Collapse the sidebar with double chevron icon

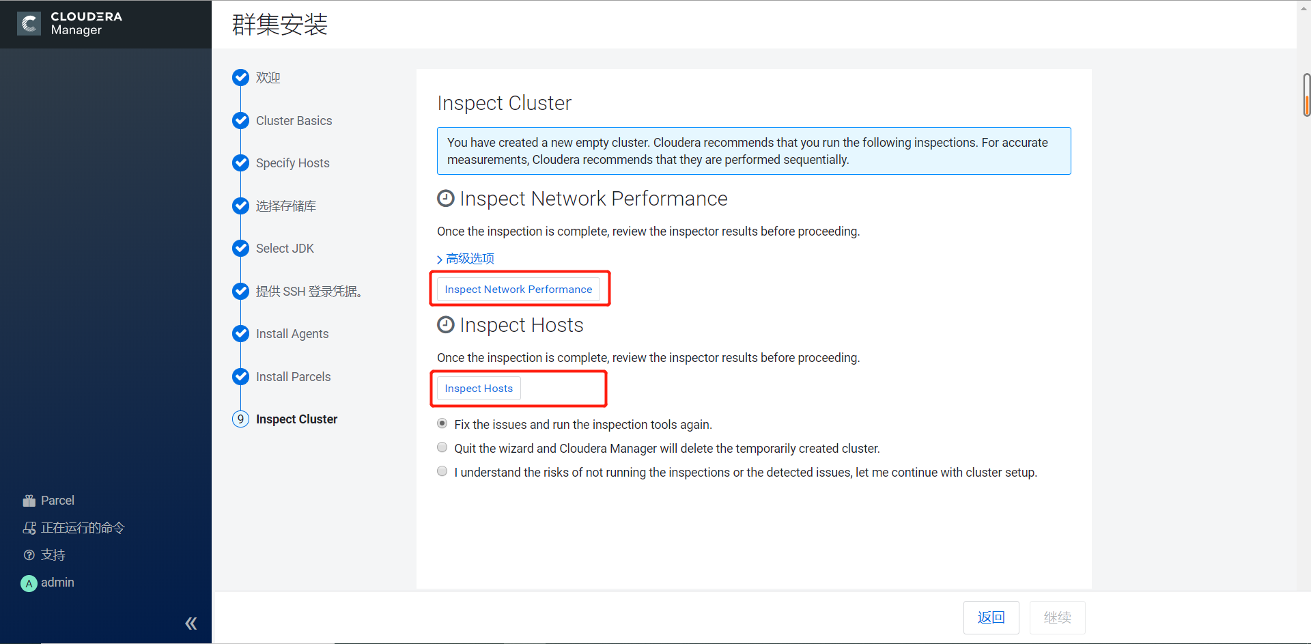[x=191, y=623]
